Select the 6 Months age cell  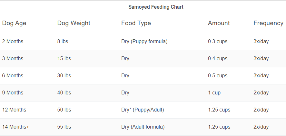13,76
